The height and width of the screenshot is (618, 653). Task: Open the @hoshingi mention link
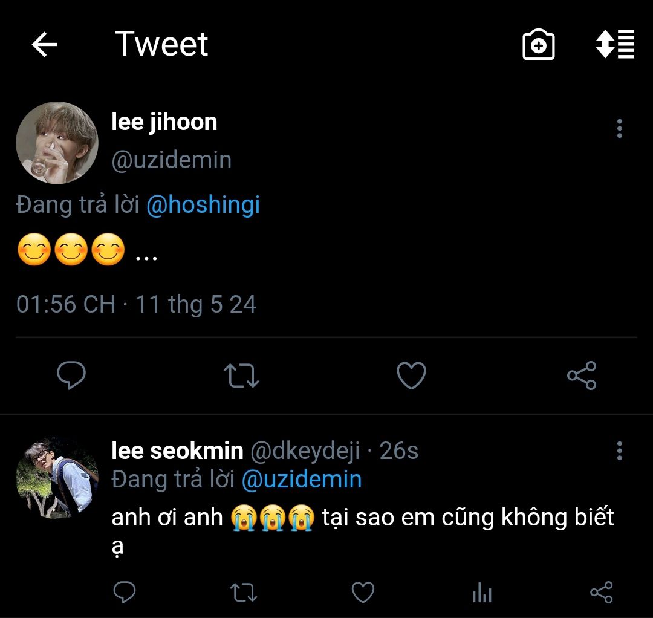[x=203, y=205]
